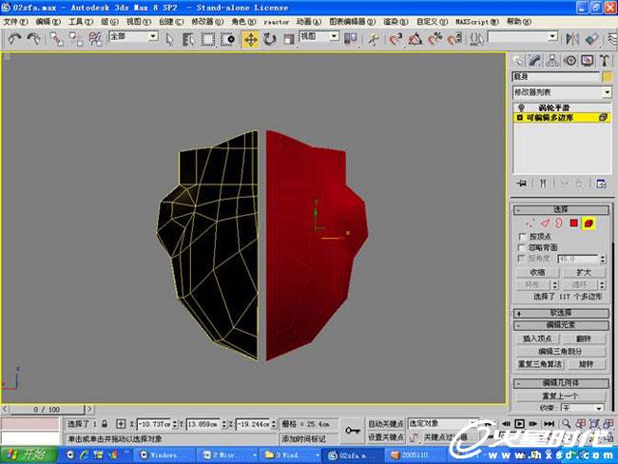
Task: Click time slider 0 / 100
Action: pyautogui.click(x=47, y=409)
